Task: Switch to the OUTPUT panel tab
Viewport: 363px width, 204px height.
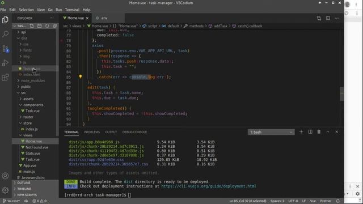Action: 111,132
